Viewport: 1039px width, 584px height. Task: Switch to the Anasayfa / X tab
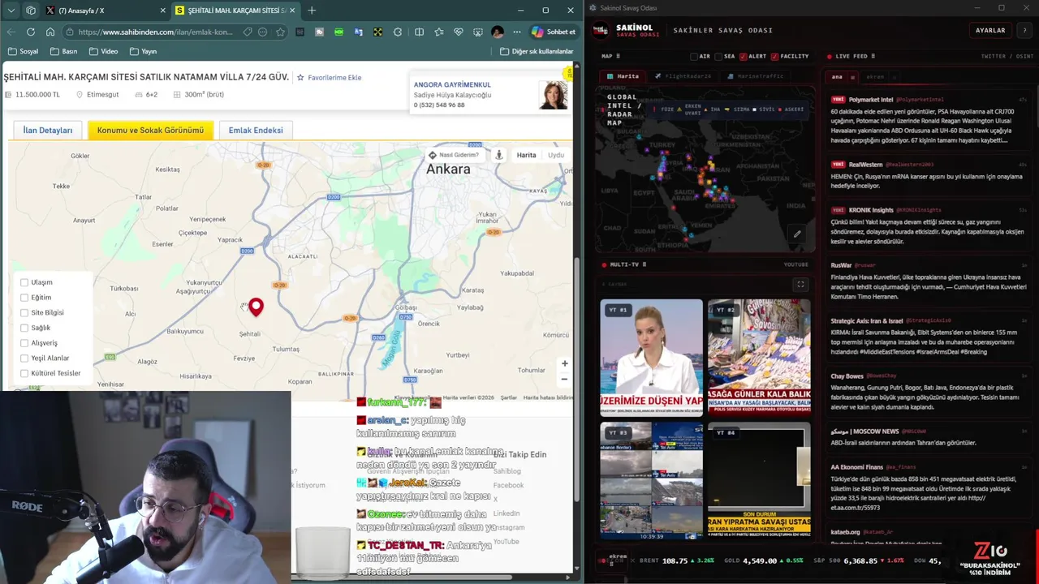(104, 11)
